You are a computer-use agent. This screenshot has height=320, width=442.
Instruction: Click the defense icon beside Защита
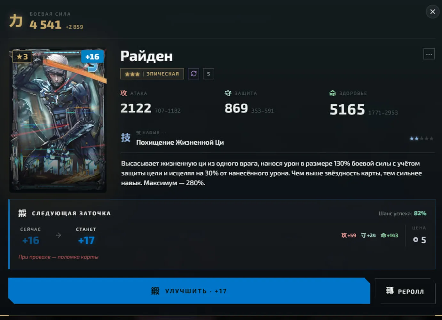click(228, 93)
